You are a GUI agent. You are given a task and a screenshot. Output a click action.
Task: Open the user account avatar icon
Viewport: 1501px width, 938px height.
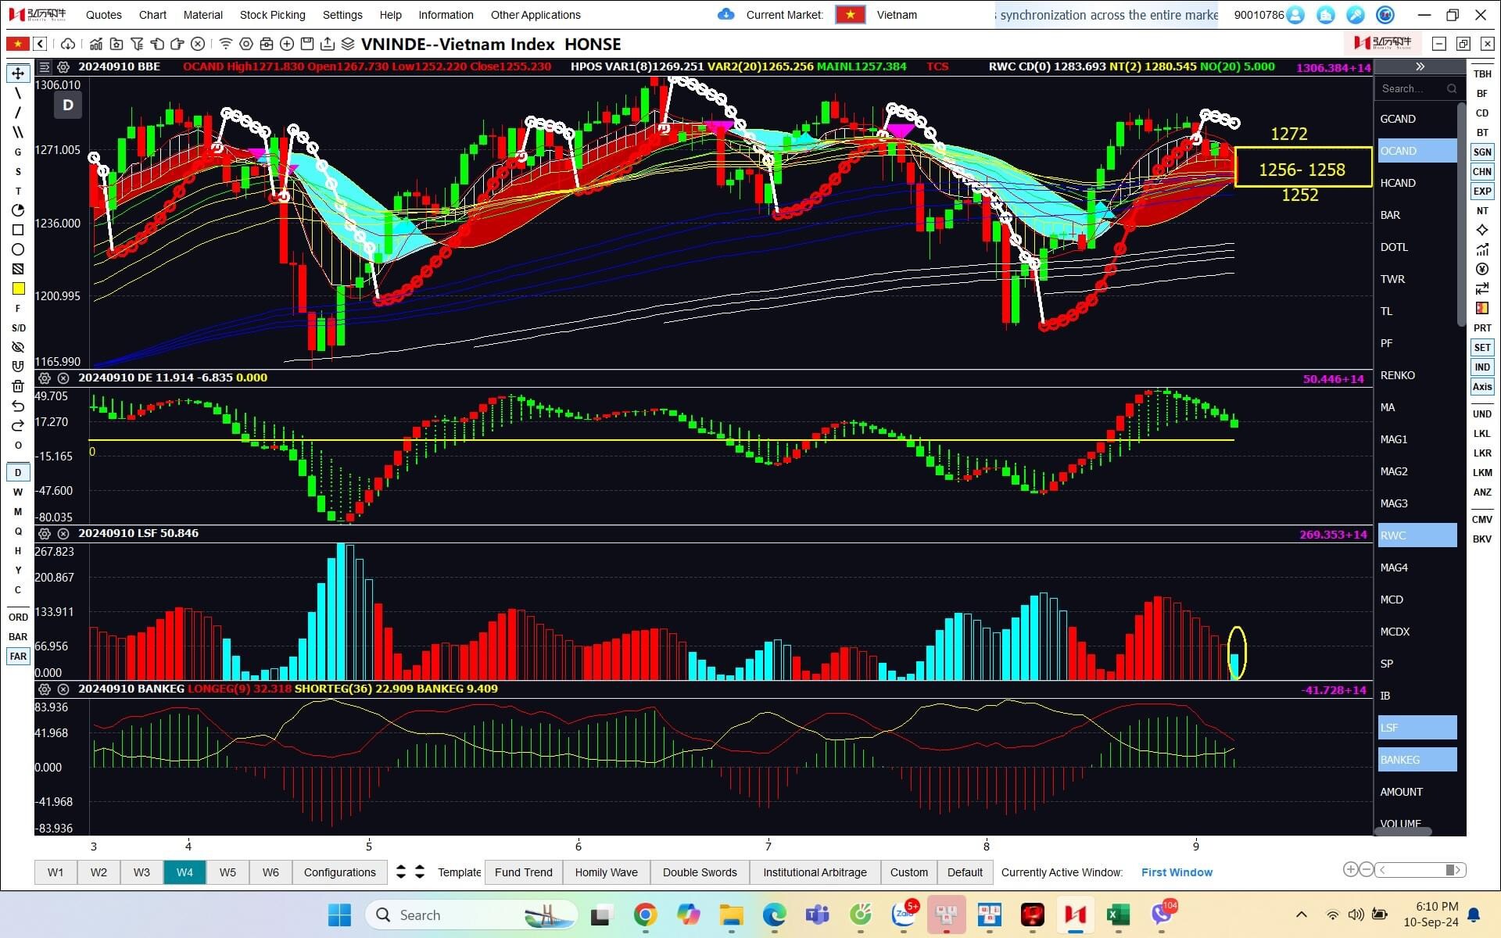tap(1295, 15)
